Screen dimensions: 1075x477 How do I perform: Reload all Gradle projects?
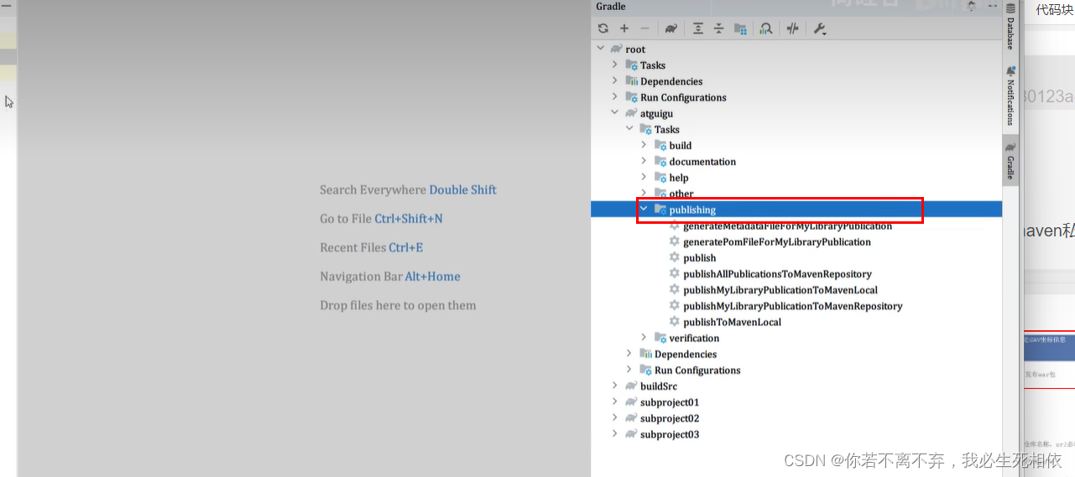pyautogui.click(x=603, y=29)
